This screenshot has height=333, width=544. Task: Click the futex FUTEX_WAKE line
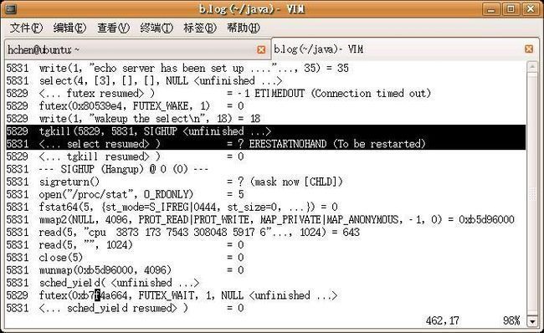coord(126,105)
